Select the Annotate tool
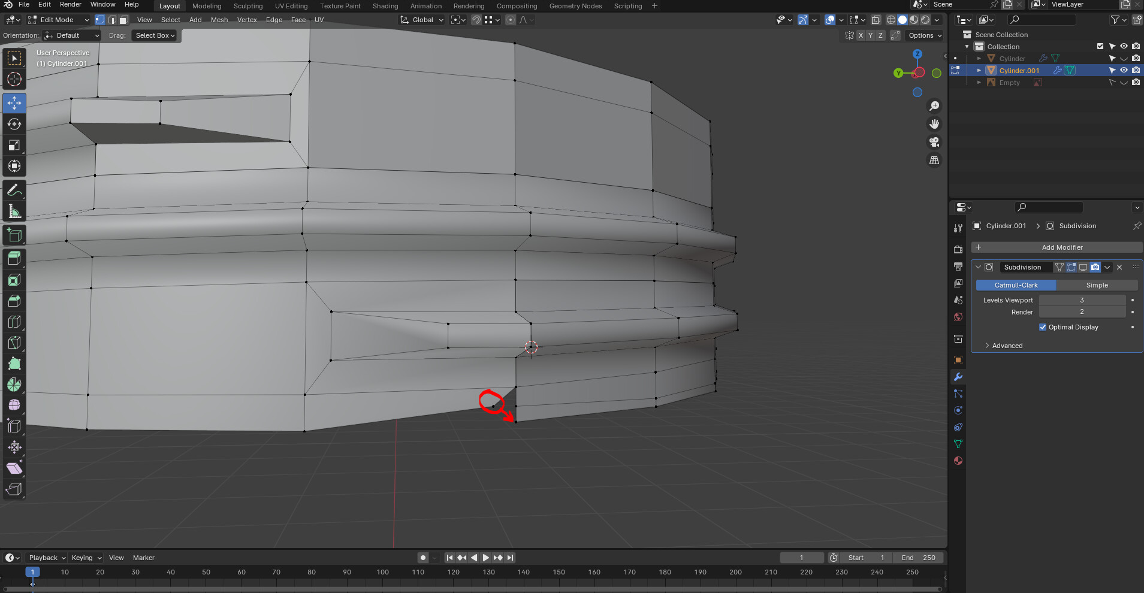The image size is (1144, 593). click(14, 190)
